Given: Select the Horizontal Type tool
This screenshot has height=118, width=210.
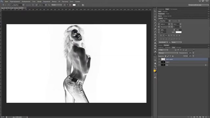Looking at the screenshot, I should [x=155, y=55].
